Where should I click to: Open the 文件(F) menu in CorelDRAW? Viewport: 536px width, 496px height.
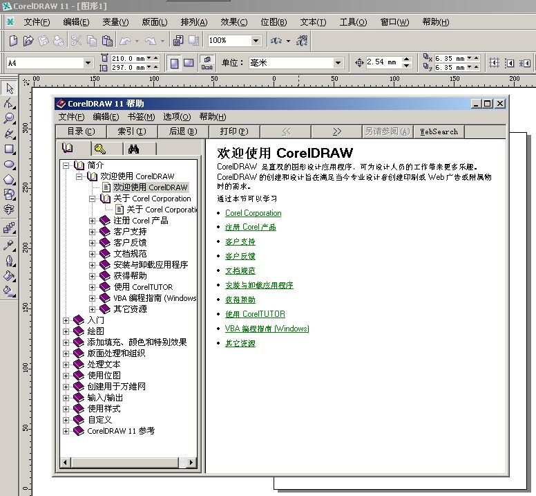point(37,22)
